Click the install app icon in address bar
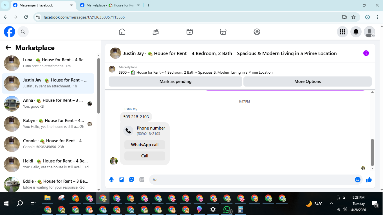 [x=344, y=17]
